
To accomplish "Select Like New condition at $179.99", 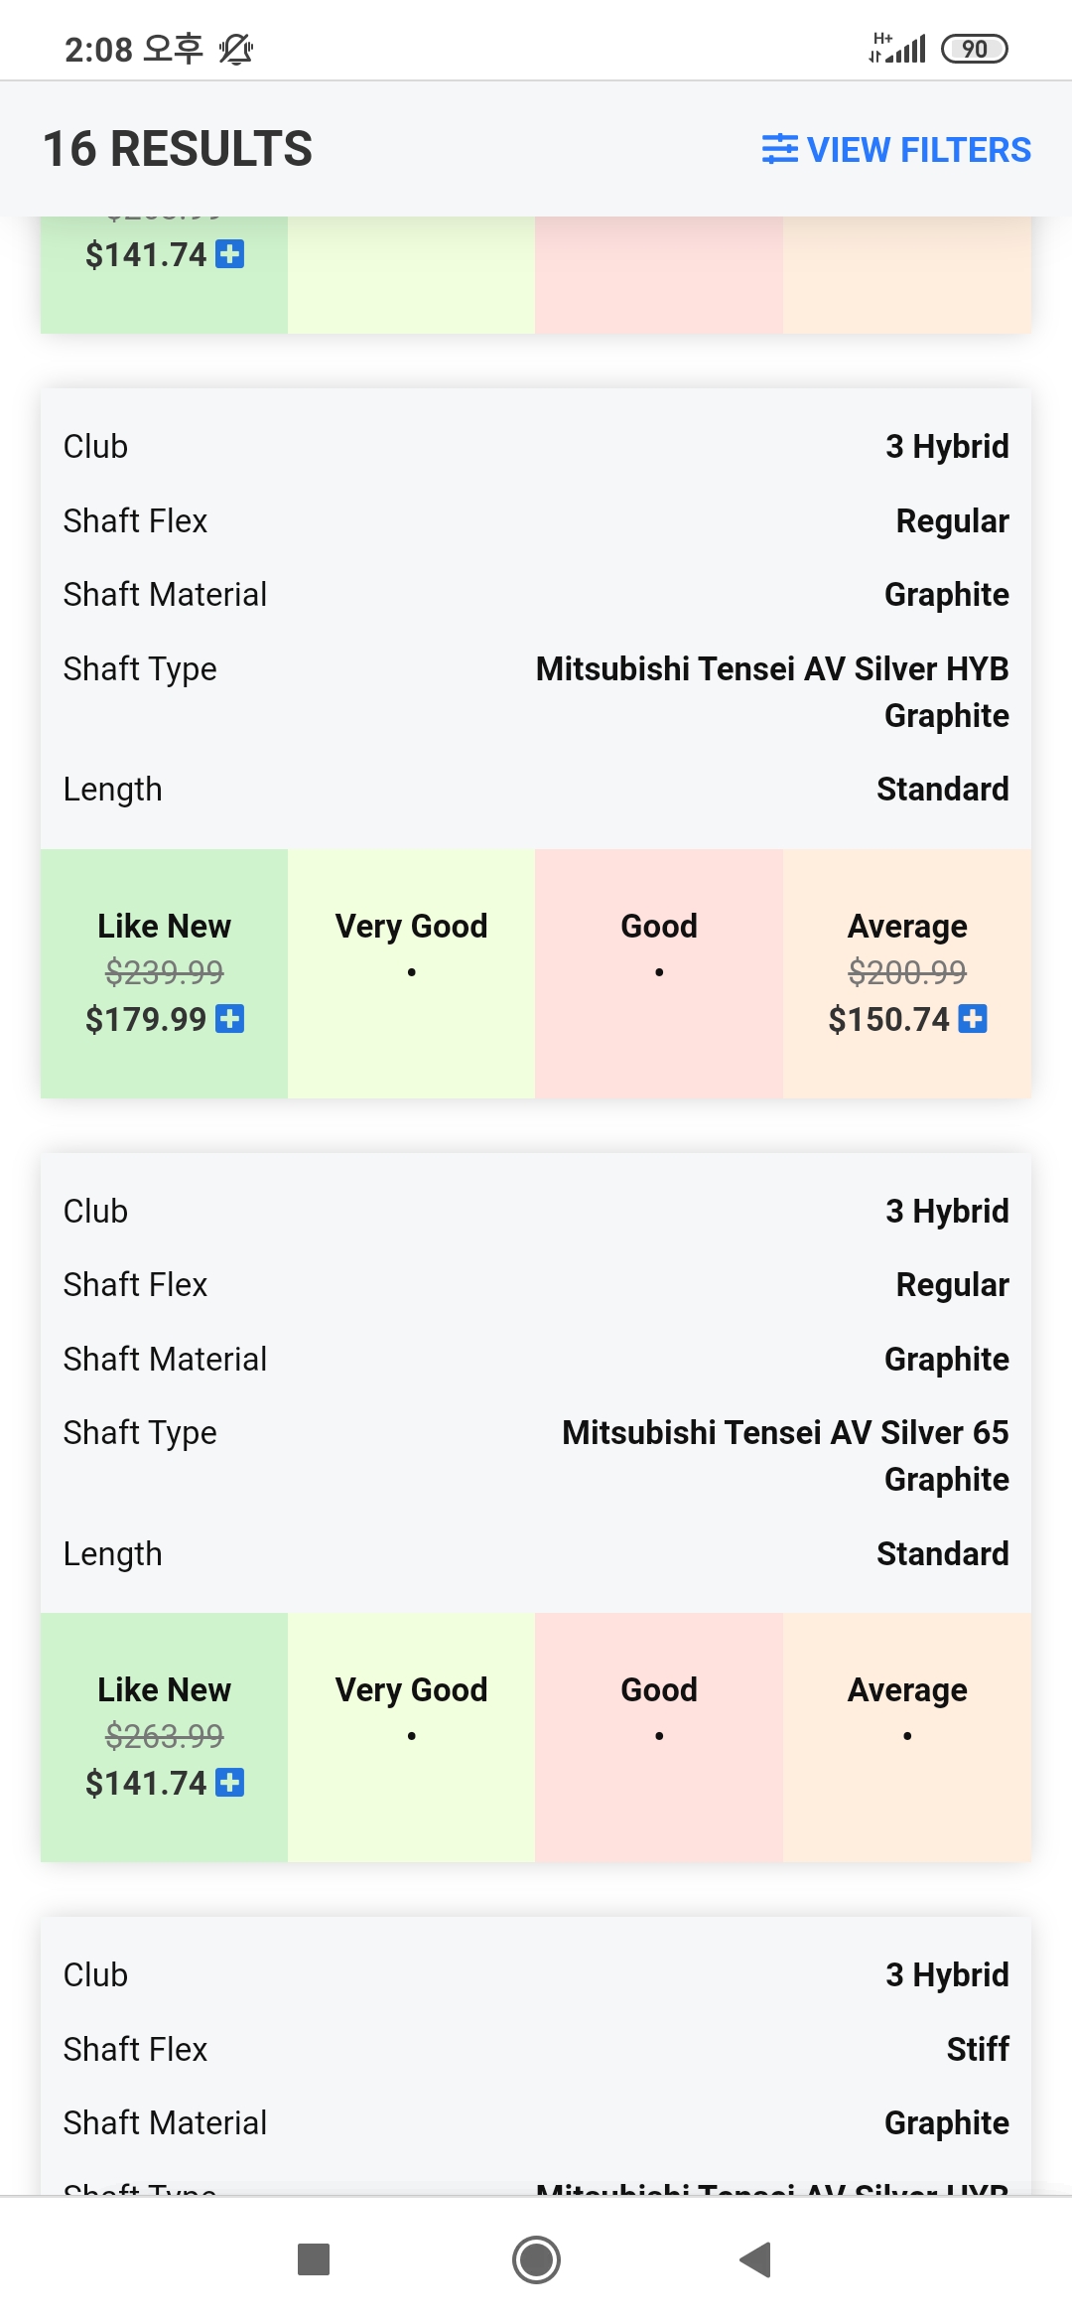I will 164,971.
